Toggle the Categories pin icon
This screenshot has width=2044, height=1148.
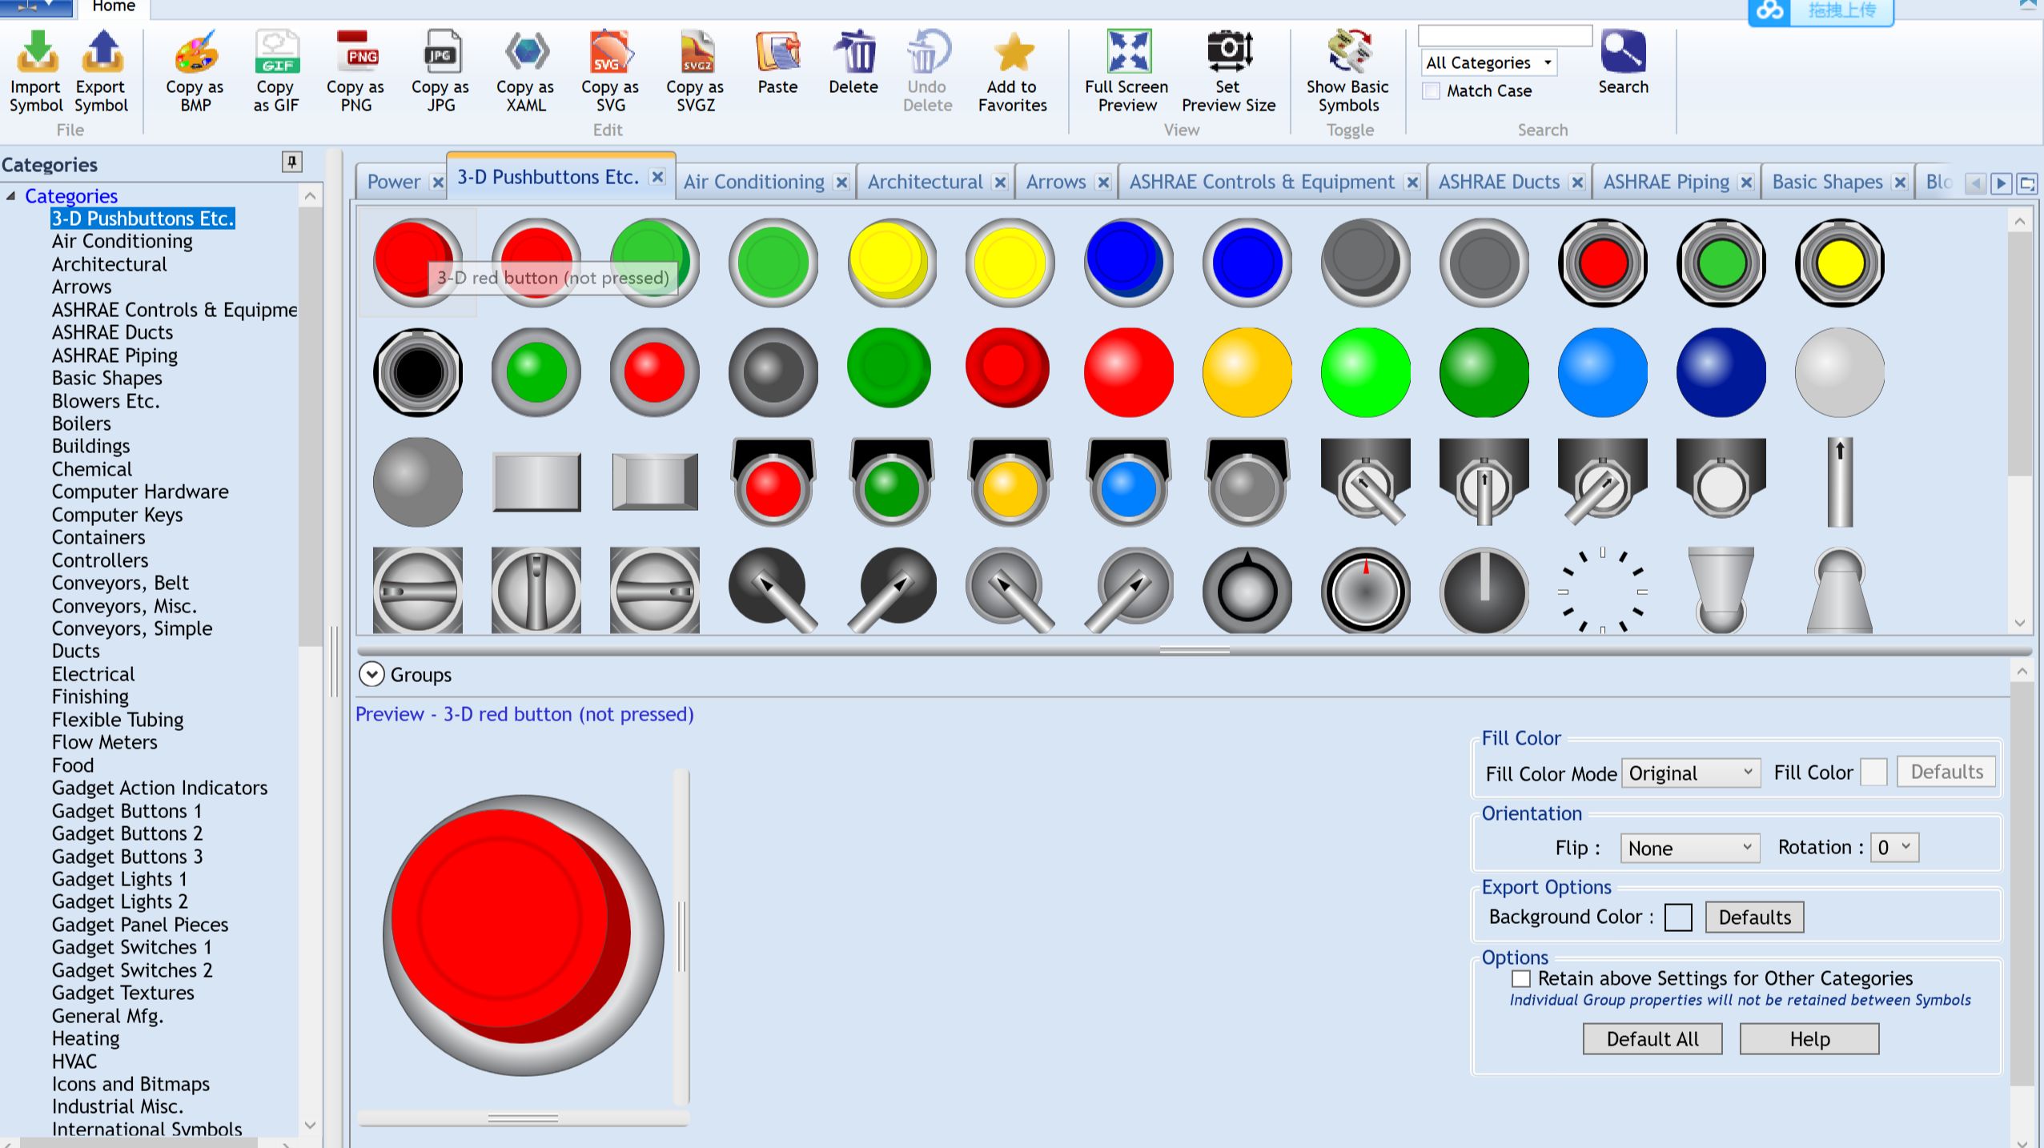coord(293,163)
